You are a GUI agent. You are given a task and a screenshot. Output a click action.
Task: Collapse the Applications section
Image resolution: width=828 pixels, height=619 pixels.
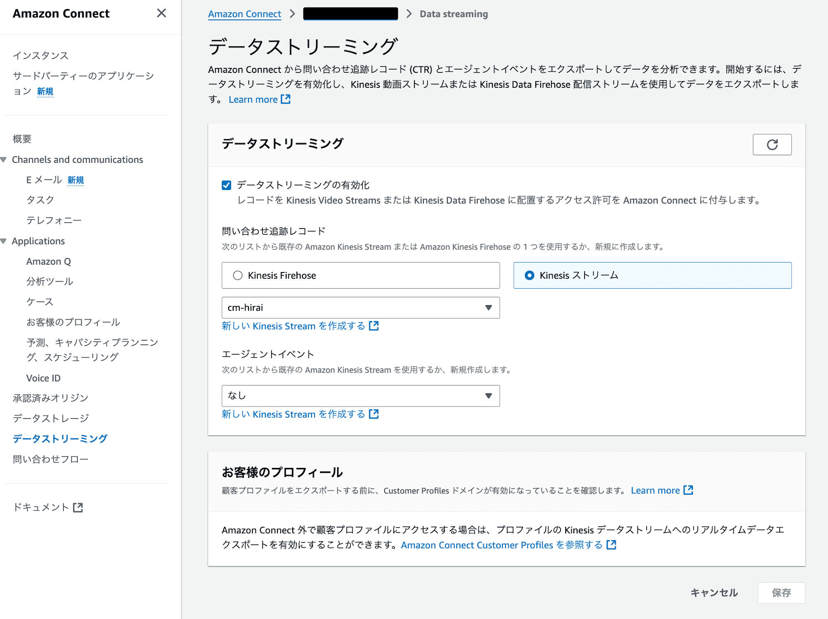(4, 241)
